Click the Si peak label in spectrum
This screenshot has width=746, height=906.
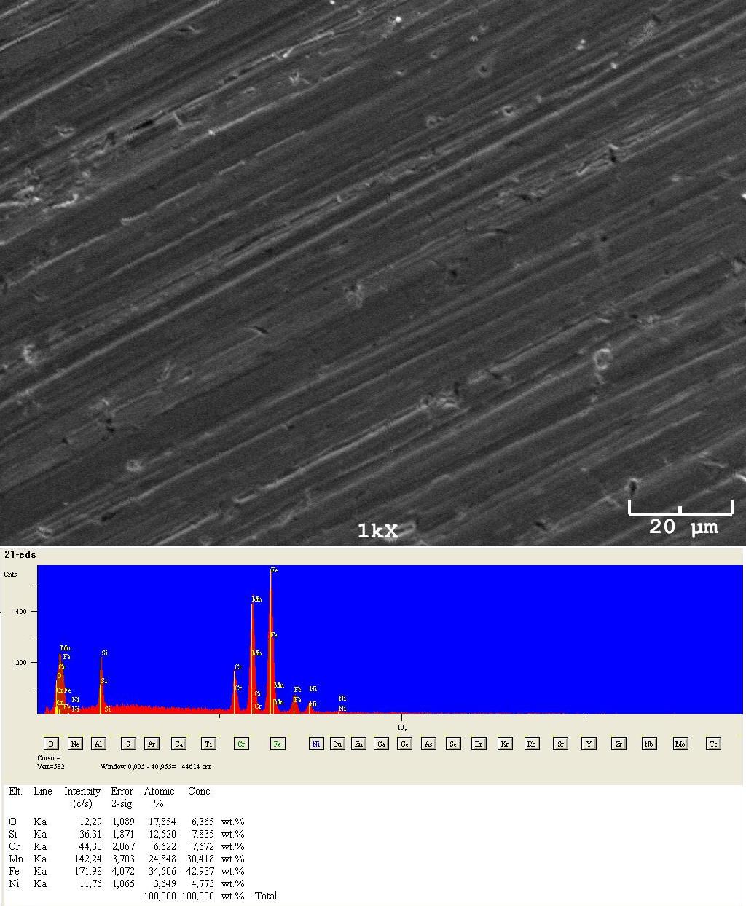click(104, 653)
